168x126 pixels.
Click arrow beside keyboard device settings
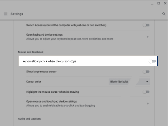coord(148,37)
